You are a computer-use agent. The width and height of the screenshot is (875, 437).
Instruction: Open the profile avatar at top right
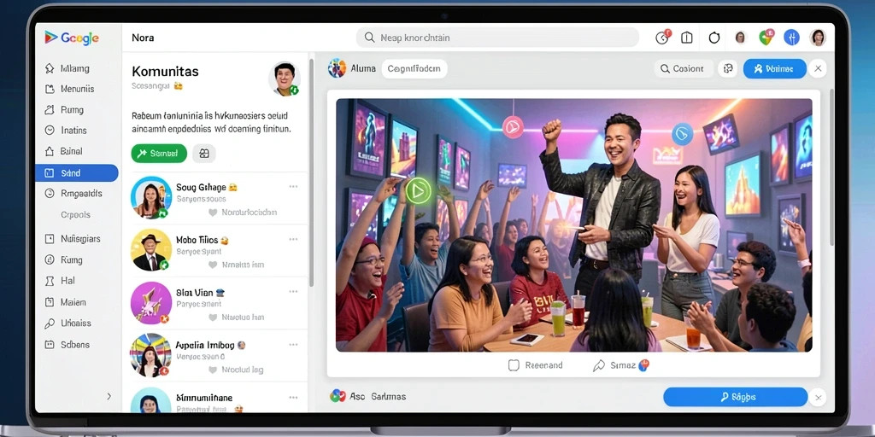coord(818,38)
